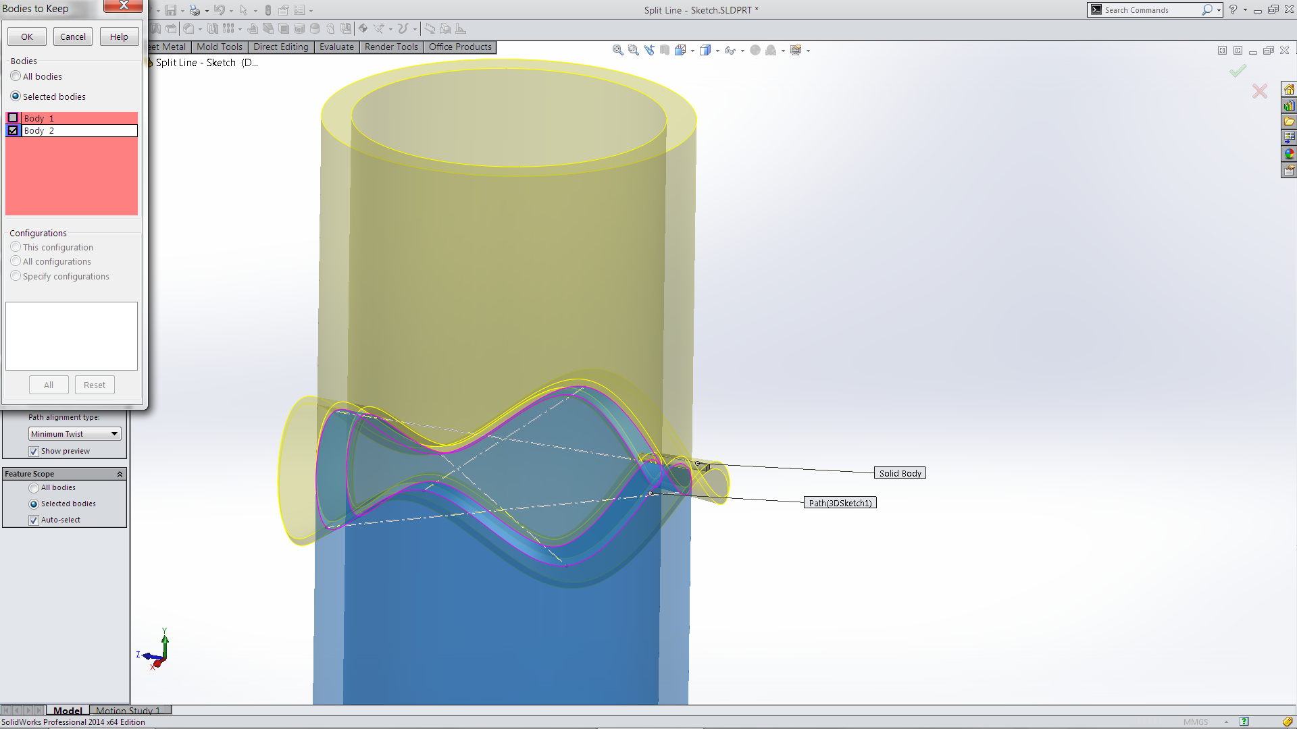Click Zoom to Area icon

pos(633,50)
